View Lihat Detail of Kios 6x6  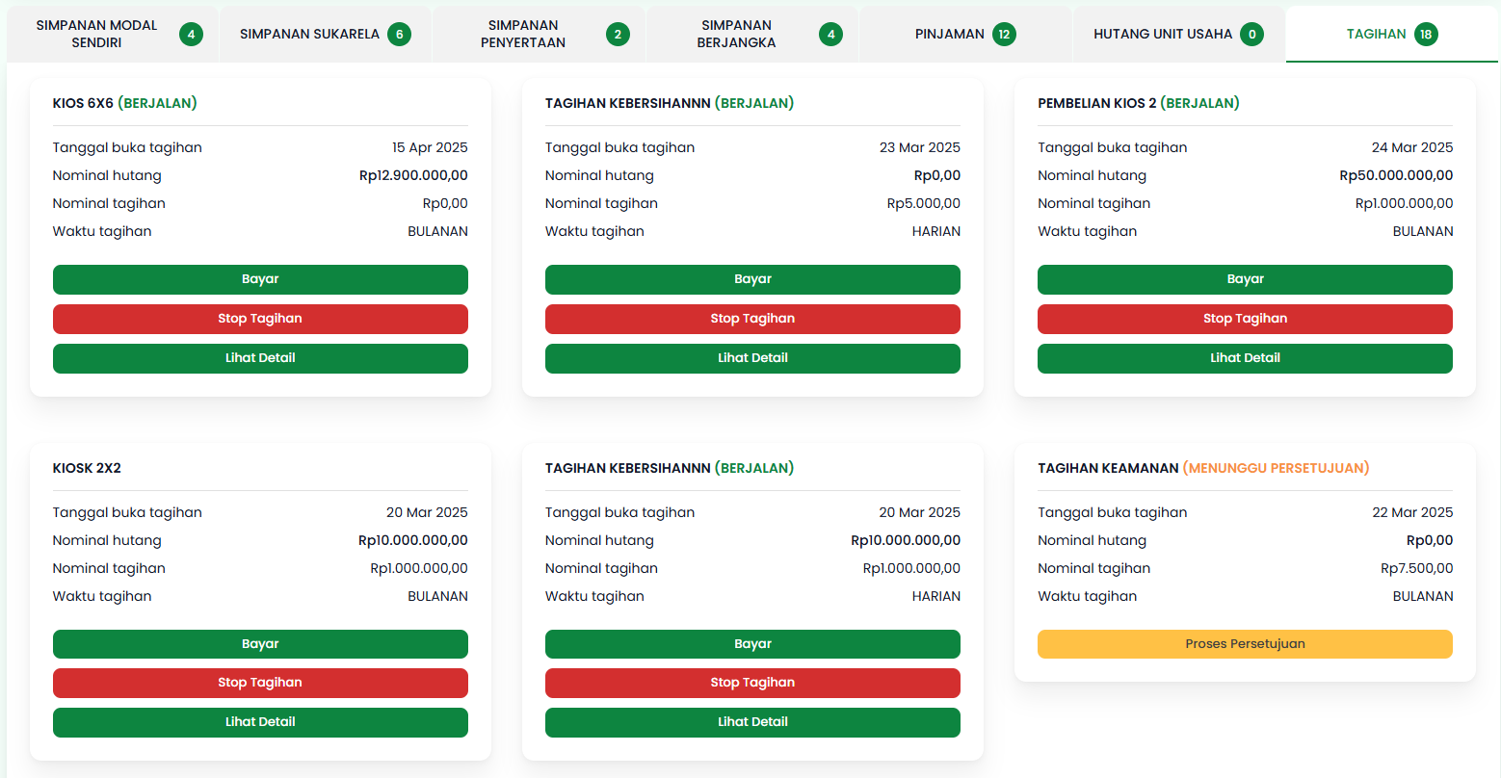260,358
